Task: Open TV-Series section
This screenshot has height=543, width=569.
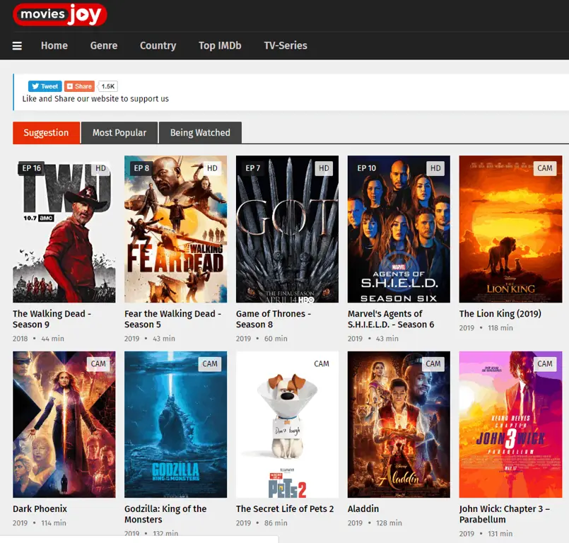Action: (286, 45)
